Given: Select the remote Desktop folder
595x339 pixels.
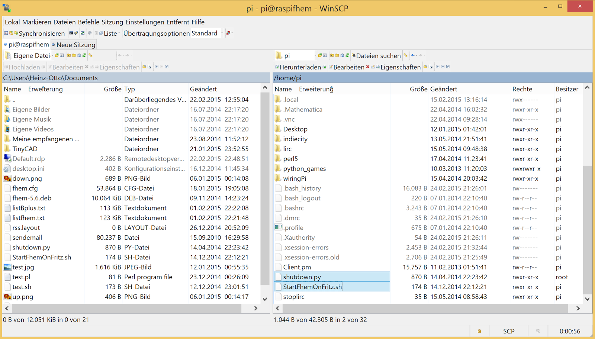Looking at the screenshot, I should [x=295, y=129].
